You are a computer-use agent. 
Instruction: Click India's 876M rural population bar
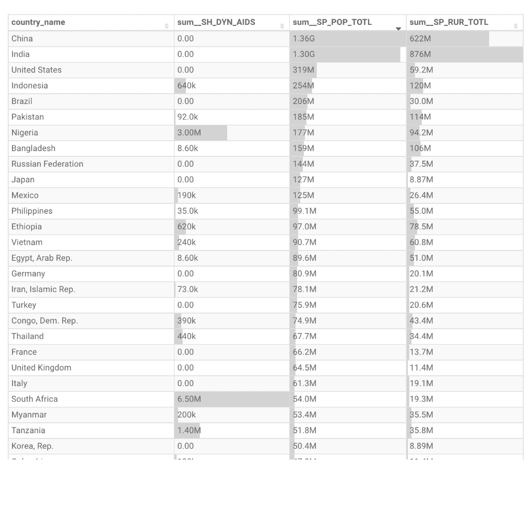[x=465, y=54]
